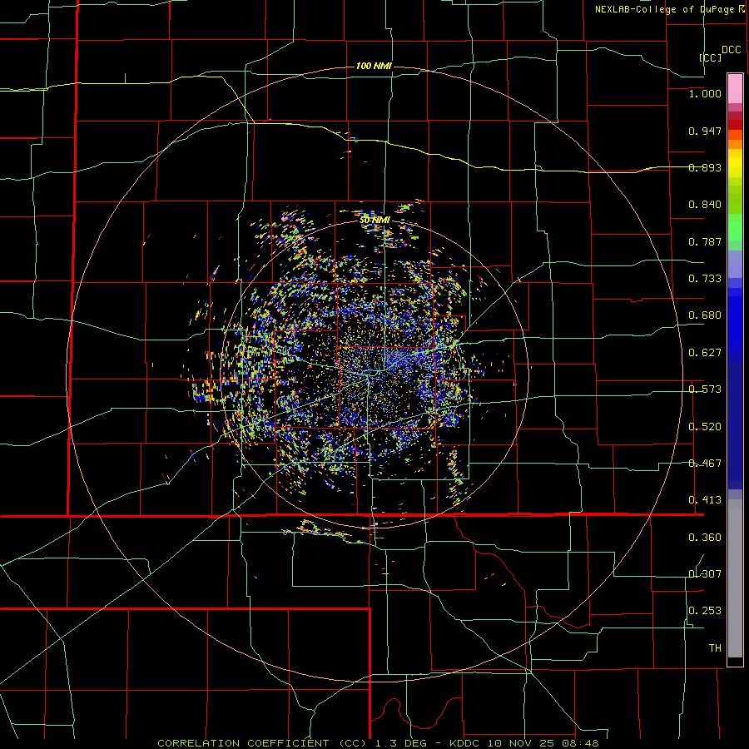Click the 08:48 timestamp text
The width and height of the screenshot is (749, 749).
point(582,743)
